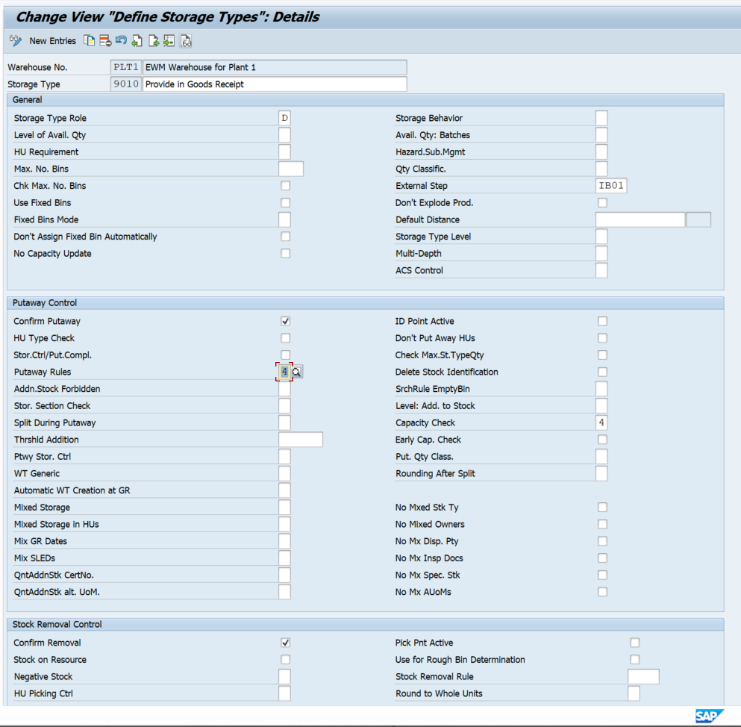Enable No Mixed Owners checkbox
Screen dimensions: 741x727
point(602,524)
